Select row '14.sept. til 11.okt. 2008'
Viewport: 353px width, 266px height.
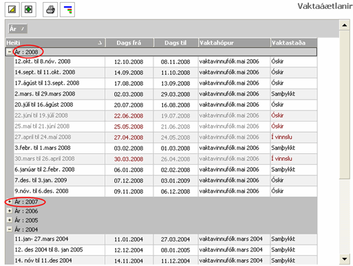165,72
